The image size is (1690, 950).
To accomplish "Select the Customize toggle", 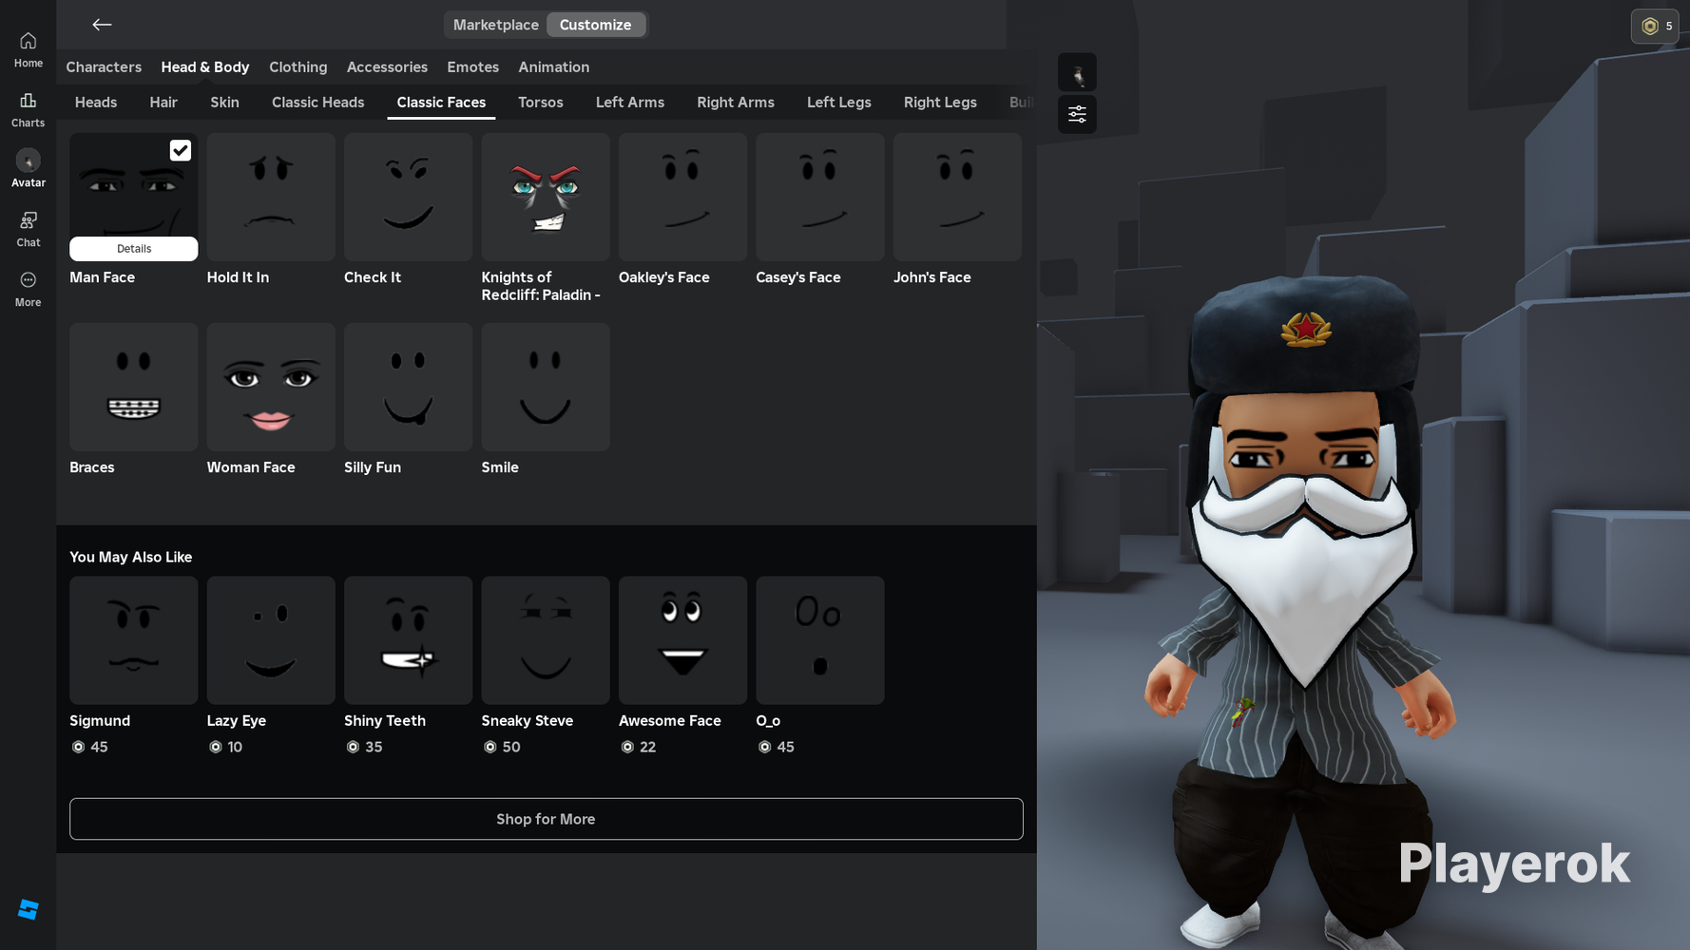I will 595,25.
